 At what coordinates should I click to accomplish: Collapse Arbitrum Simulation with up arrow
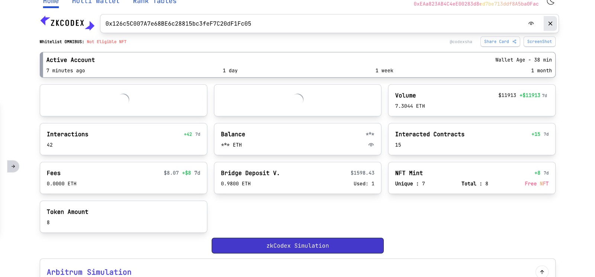point(542,272)
